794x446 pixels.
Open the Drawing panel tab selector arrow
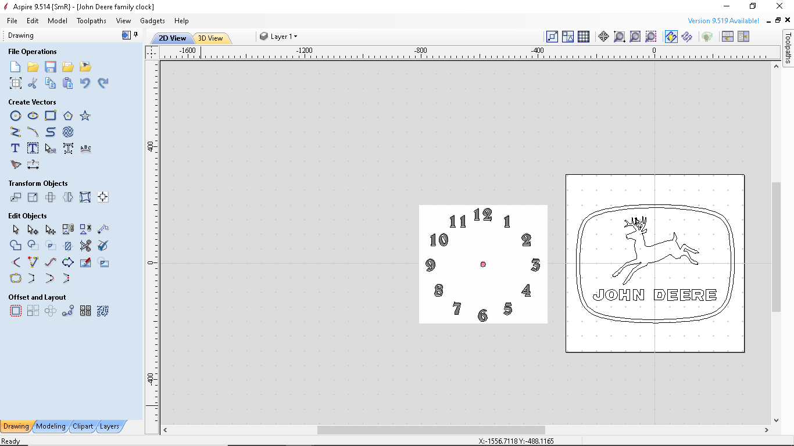pos(126,35)
